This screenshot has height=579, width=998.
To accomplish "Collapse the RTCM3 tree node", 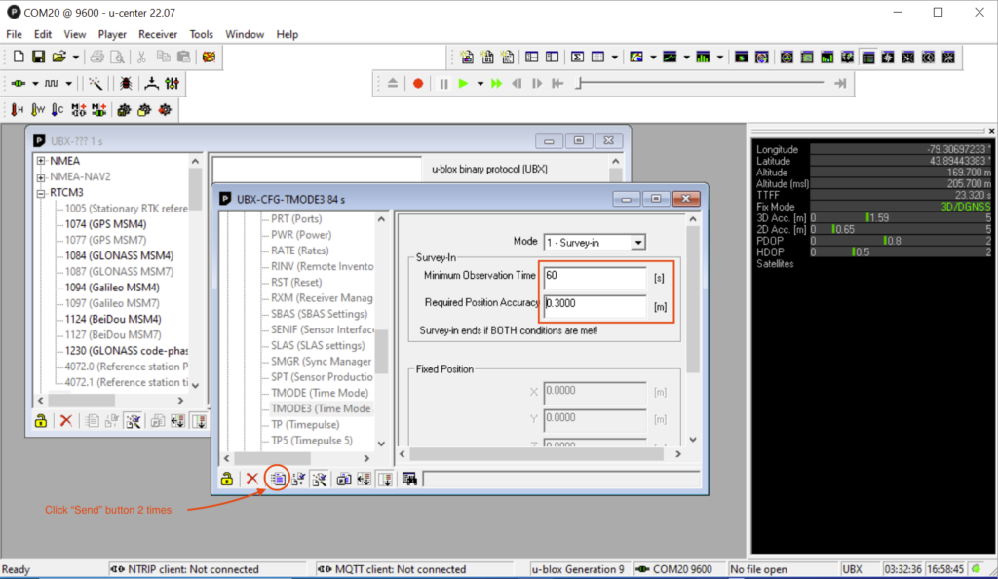I will [40, 194].
